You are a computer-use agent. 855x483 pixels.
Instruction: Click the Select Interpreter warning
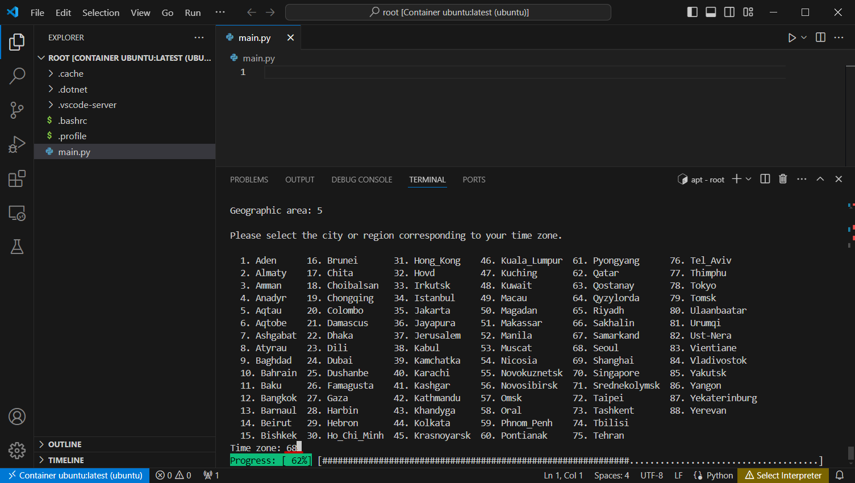tap(783, 476)
